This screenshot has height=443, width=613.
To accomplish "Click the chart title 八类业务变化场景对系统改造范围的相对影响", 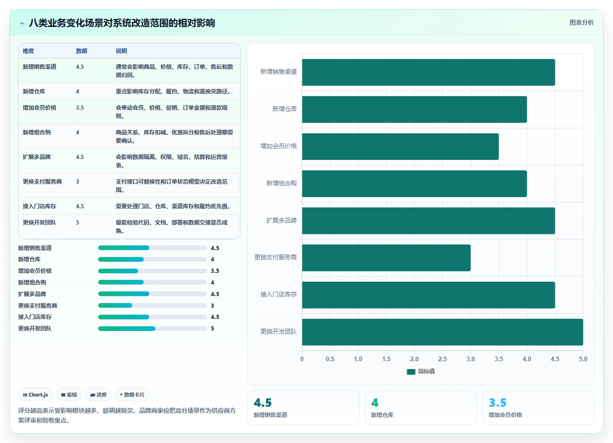I will coord(122,23).
